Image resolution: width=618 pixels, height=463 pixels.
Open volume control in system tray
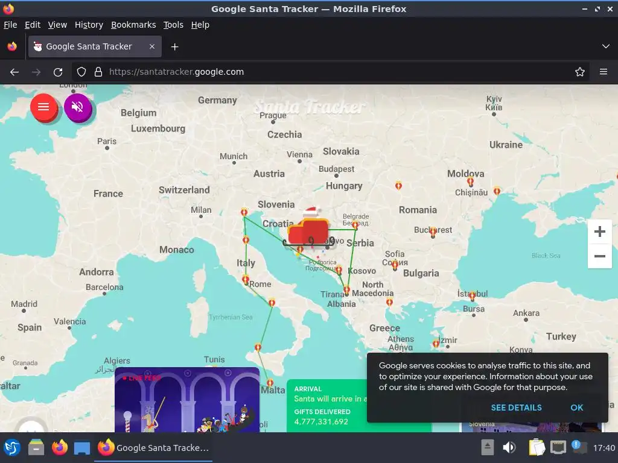coord(509,448)
